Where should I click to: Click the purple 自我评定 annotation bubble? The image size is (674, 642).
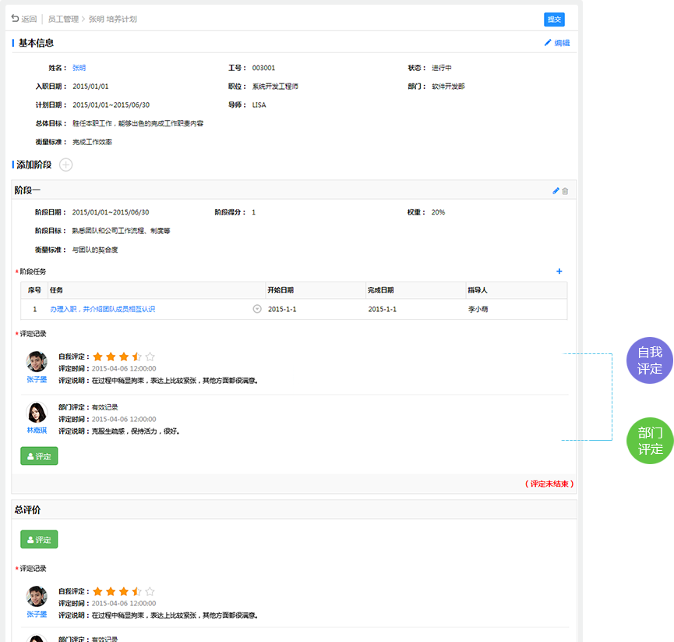649,360
